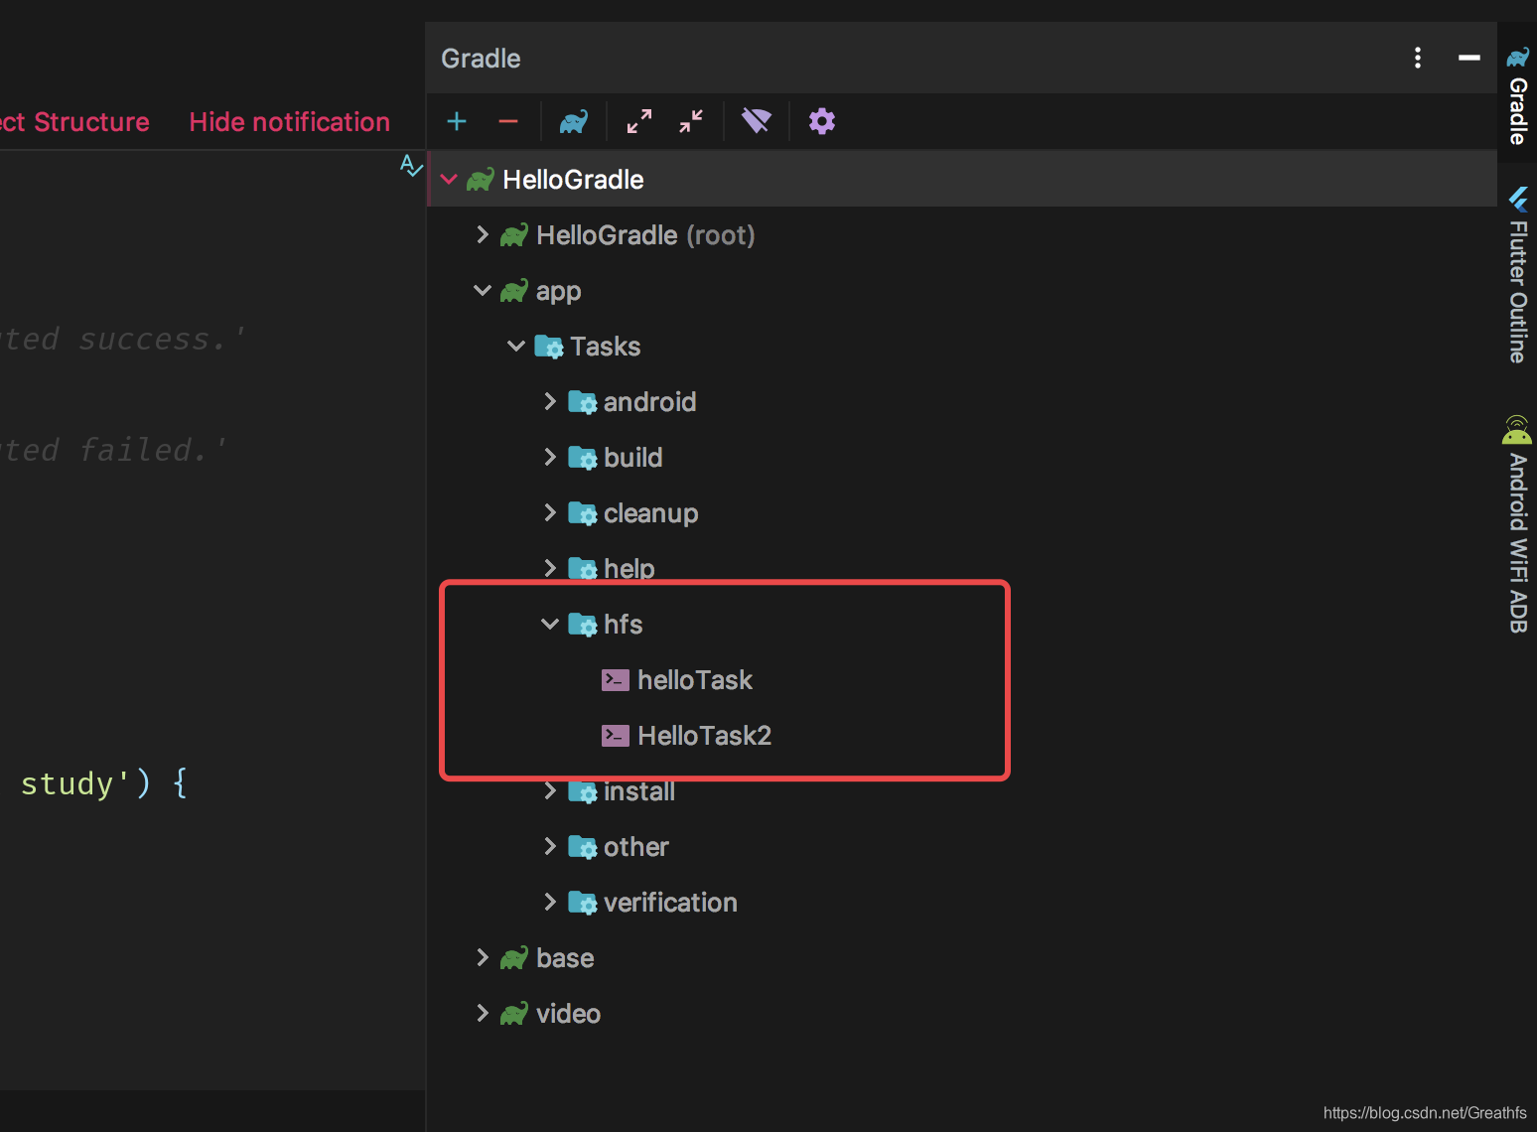Click the HelloTask2 terminal icon

click(x=616, y=735)
